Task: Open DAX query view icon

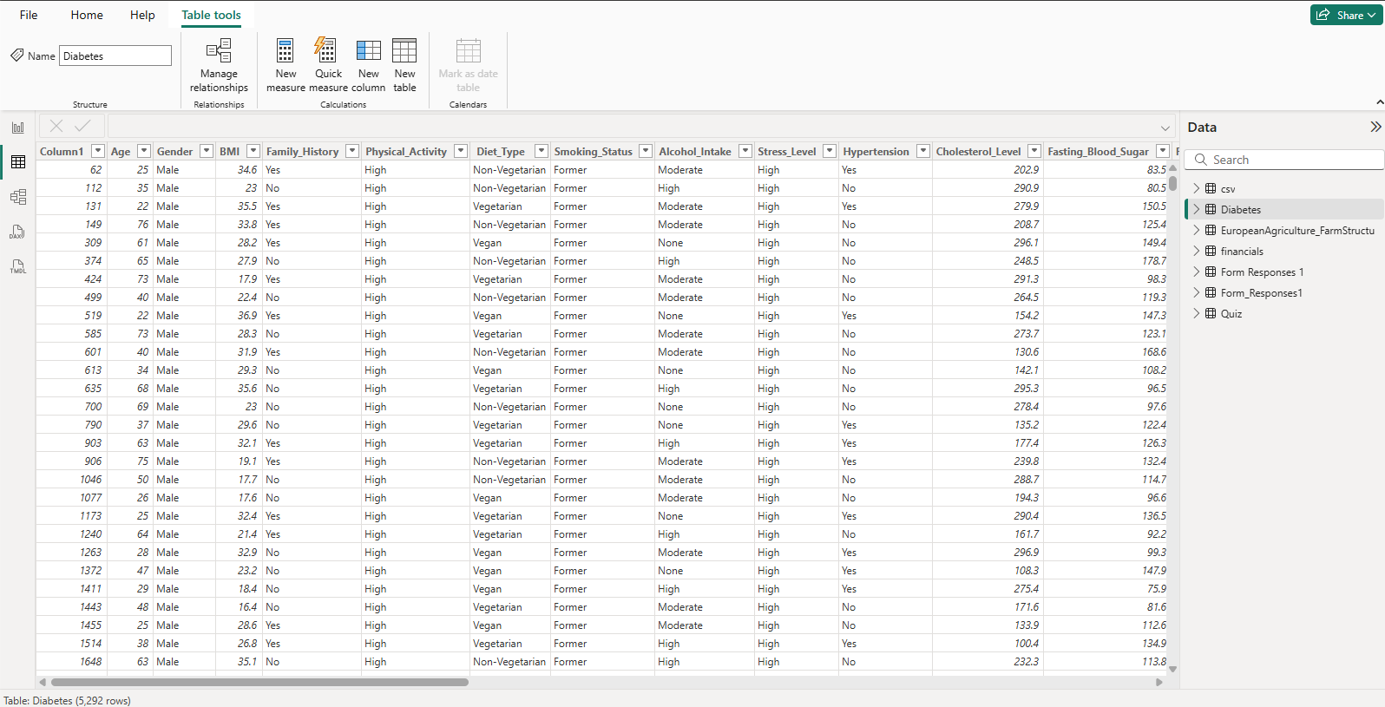Action: 18,232
